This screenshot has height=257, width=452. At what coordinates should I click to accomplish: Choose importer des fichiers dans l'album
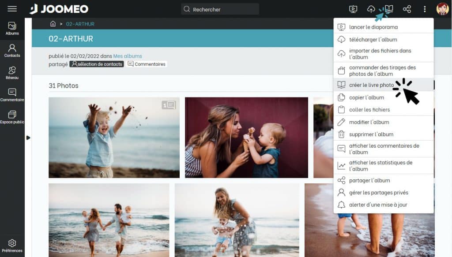[384, 54]
